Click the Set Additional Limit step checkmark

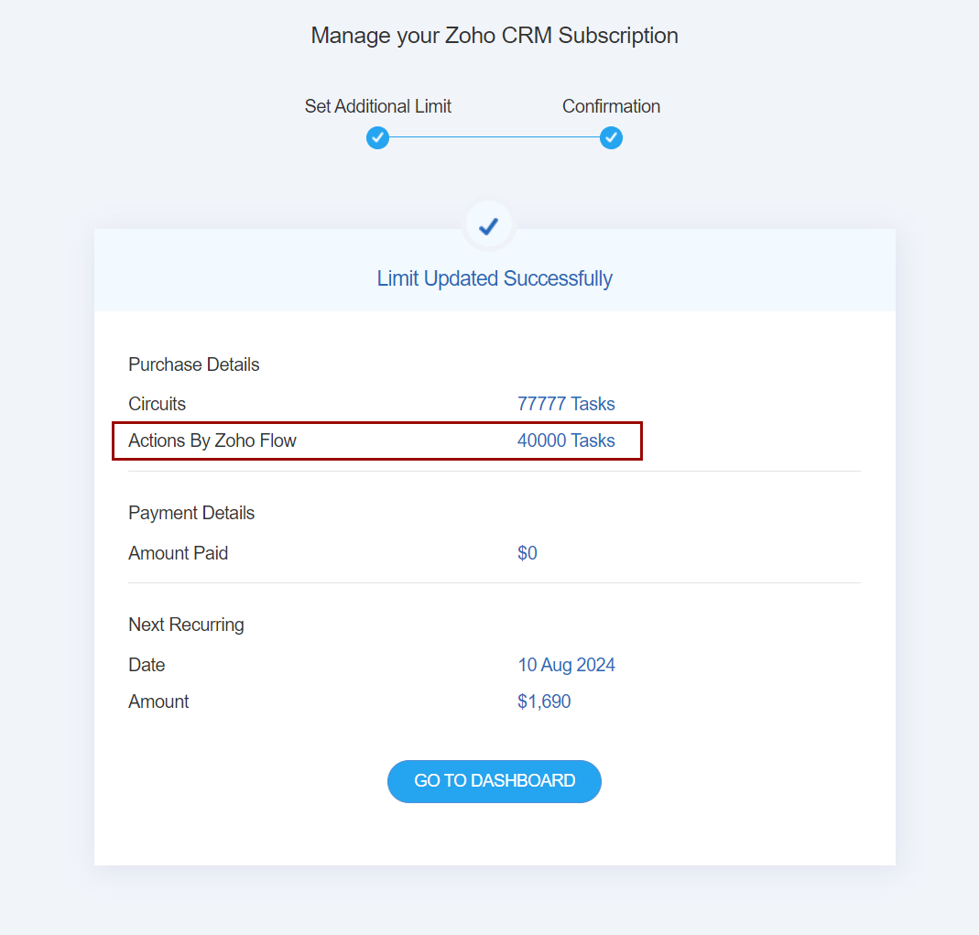(x=377, y=138)
